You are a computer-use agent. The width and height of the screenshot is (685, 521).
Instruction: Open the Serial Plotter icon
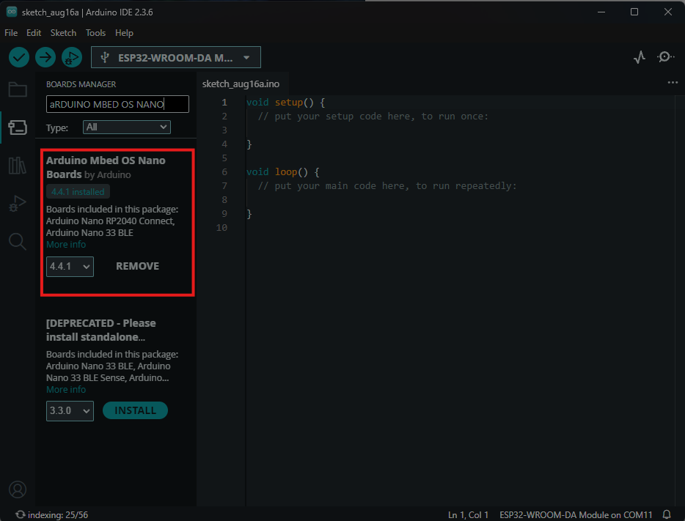click(x=640, y=57)
